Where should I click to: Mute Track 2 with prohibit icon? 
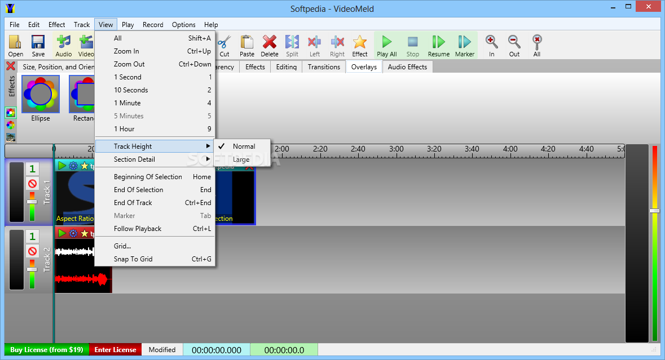pos(32,251)
